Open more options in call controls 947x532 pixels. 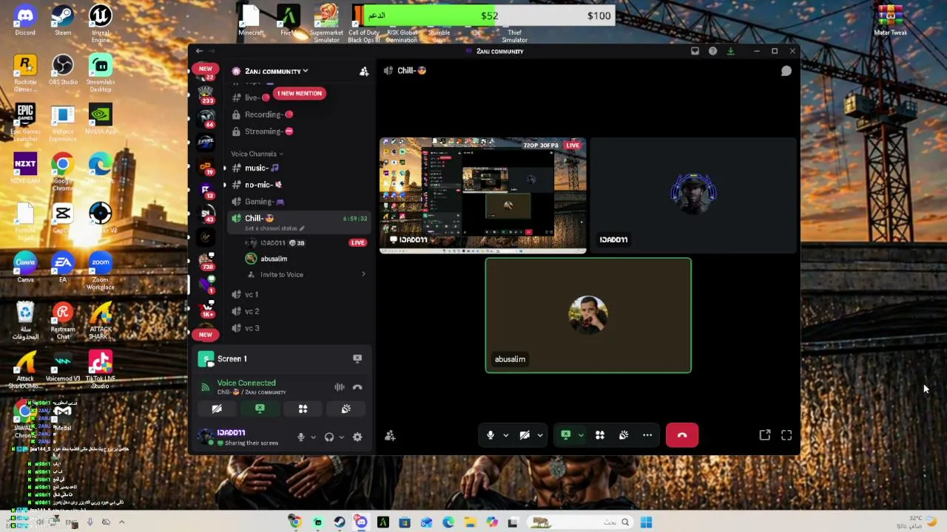coord(647,435)
